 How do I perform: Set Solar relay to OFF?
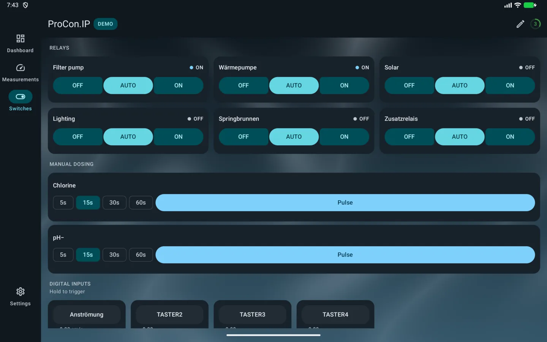coord(409,85)
